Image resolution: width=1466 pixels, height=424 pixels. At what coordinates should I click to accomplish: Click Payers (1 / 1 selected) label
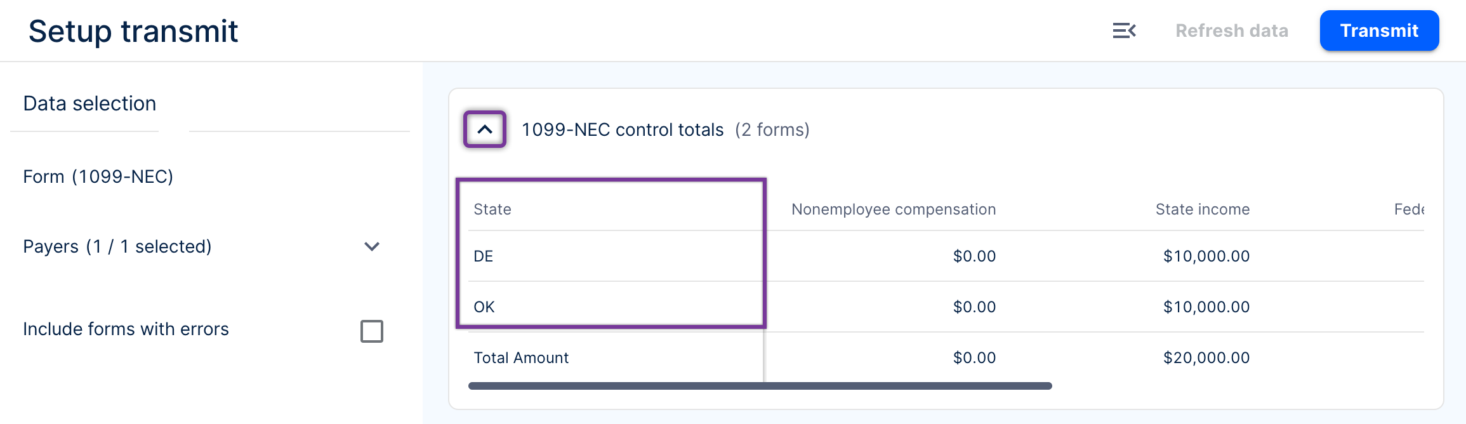tap(117, 246)
